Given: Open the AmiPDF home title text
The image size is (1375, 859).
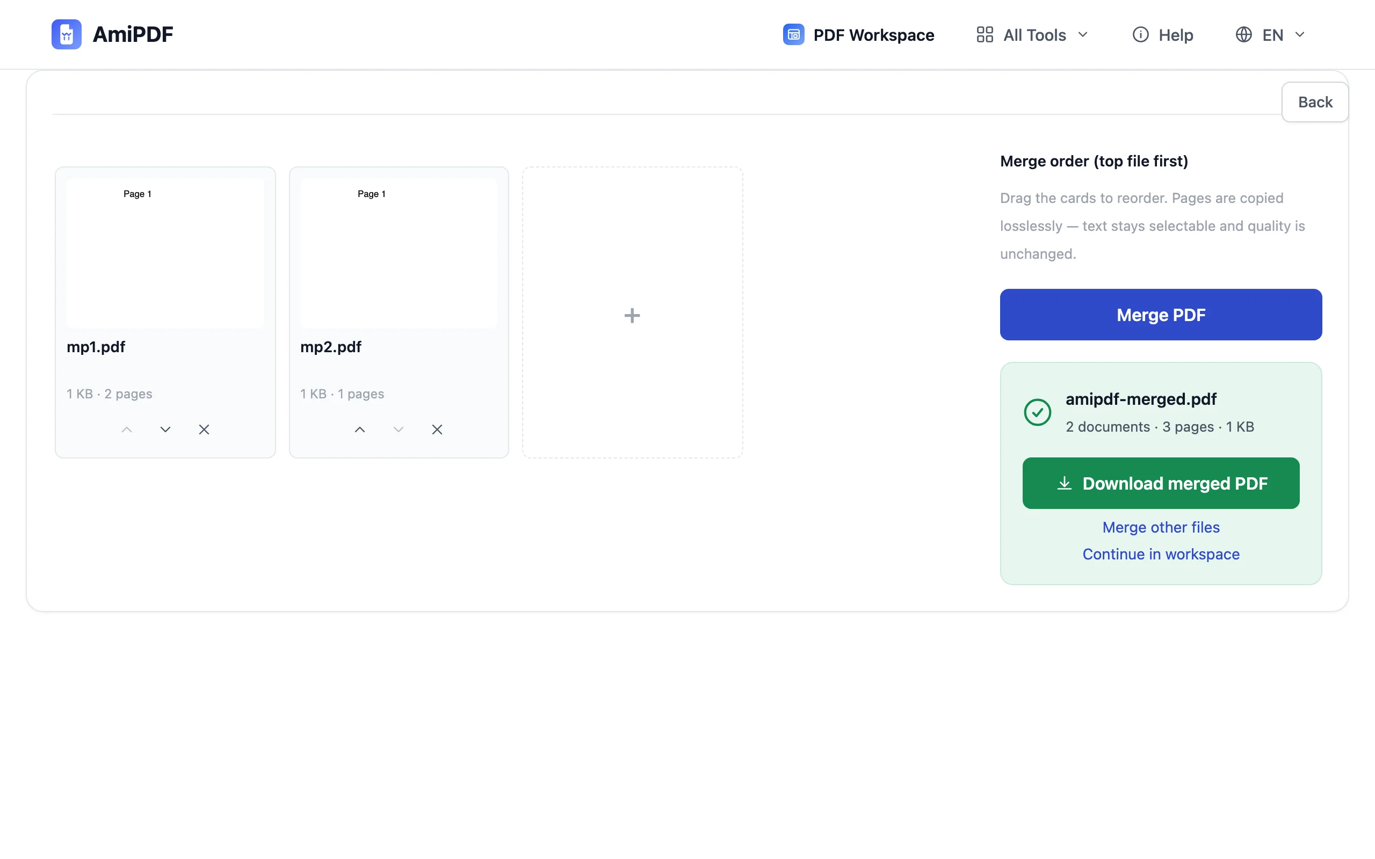Looking at the screenshot, I should tap(133, 35).
